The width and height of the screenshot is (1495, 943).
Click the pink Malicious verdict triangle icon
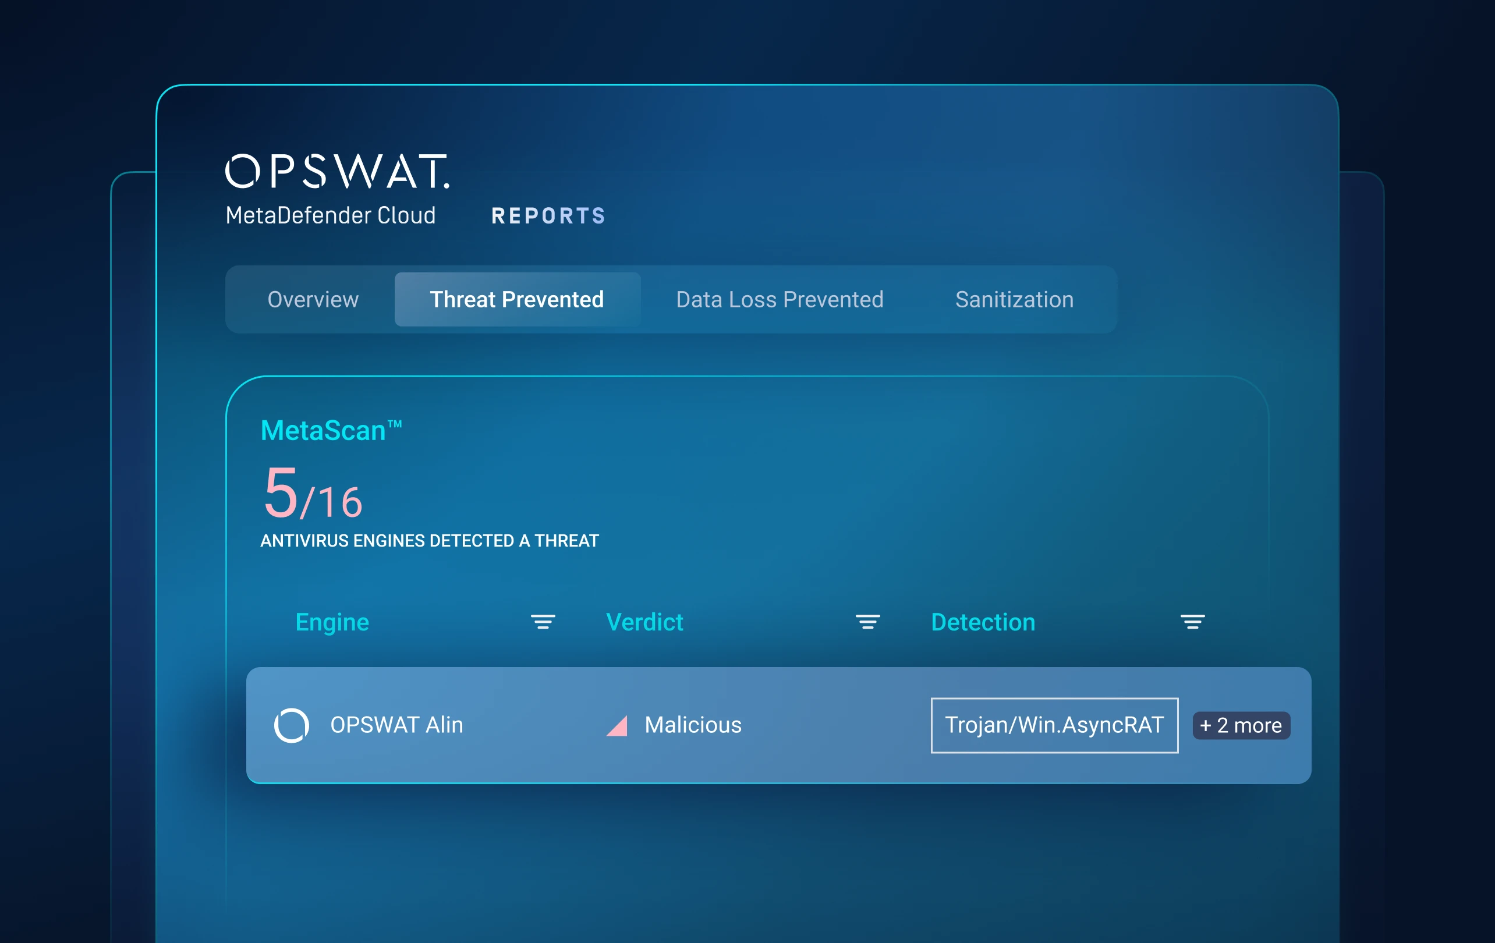(617, 726)
